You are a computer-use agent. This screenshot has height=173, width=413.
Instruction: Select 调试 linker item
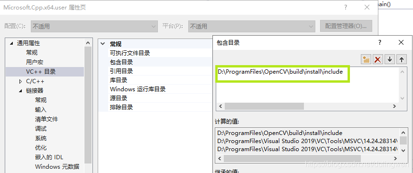(41, 129)
